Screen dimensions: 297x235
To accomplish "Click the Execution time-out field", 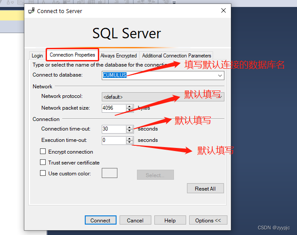I will pos(114,141).
